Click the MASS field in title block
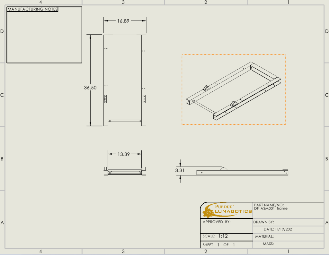Screen dimensions: 329x255 (269, 244)
